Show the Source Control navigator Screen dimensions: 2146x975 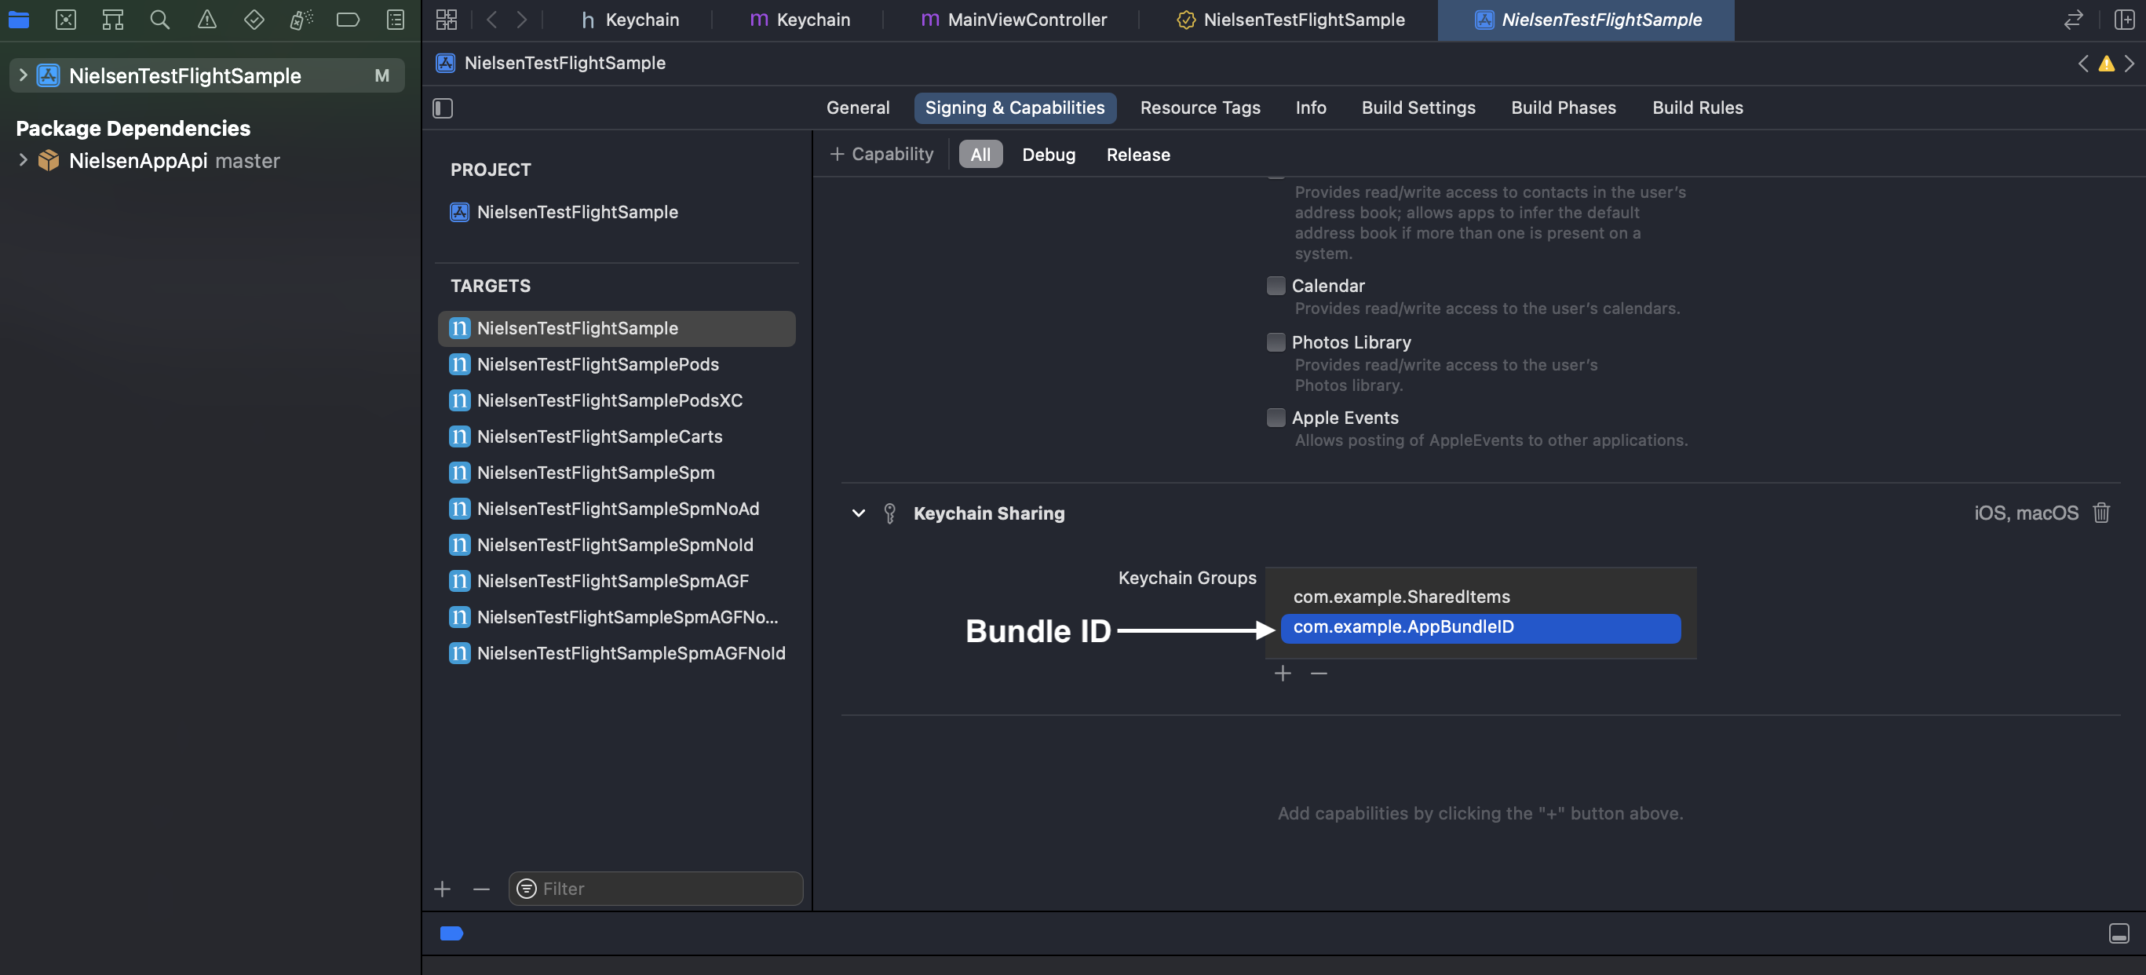click(x=66, y=19)
